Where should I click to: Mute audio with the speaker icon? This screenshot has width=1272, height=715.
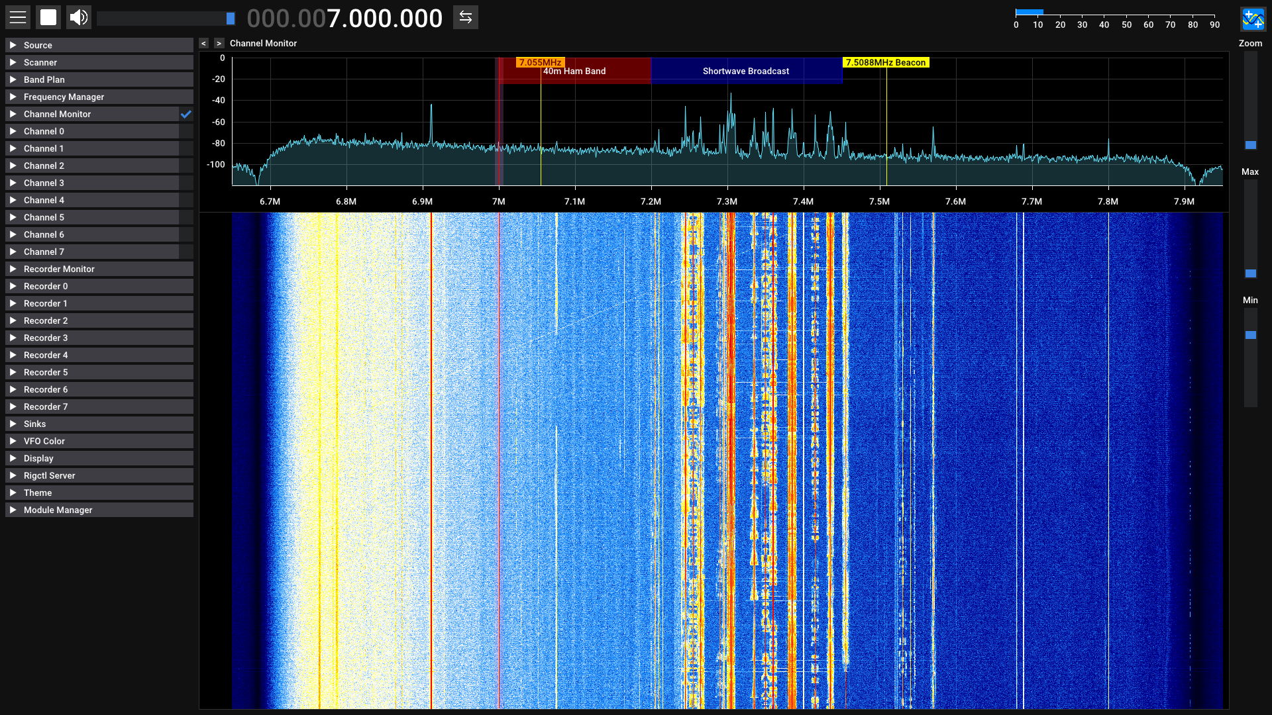coord(79,17)
